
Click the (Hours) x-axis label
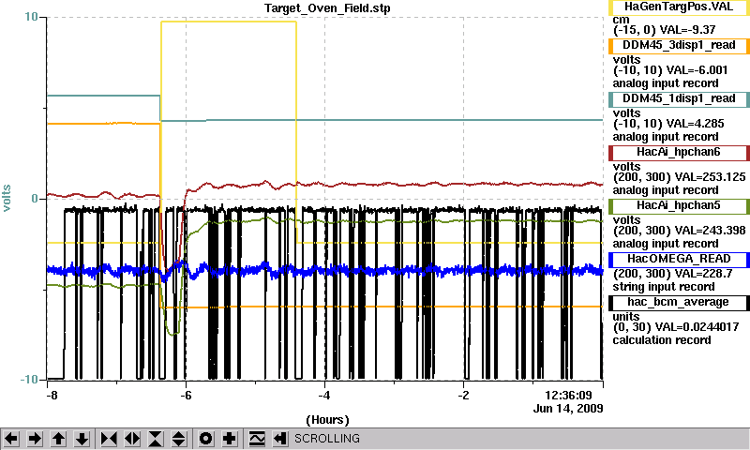tap(327, 420)
